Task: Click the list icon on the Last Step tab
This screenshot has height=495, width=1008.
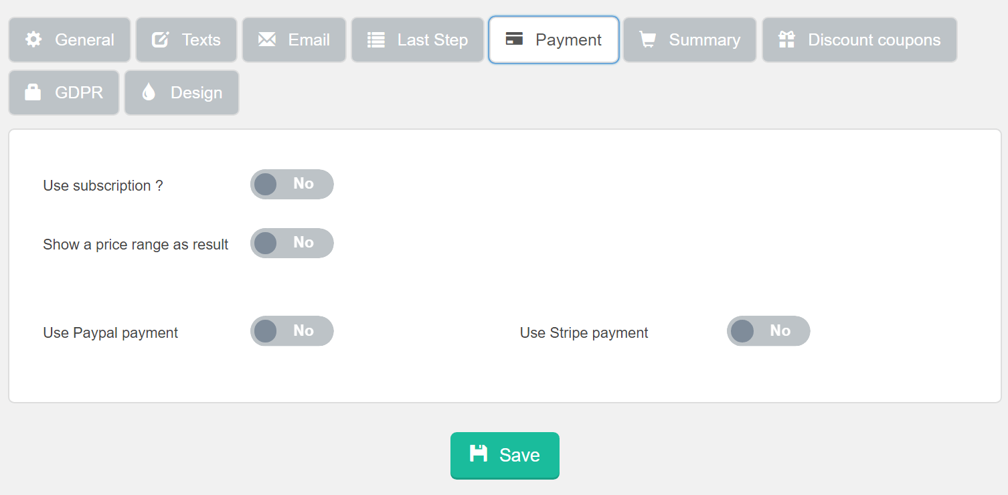Action: (376, 39)
